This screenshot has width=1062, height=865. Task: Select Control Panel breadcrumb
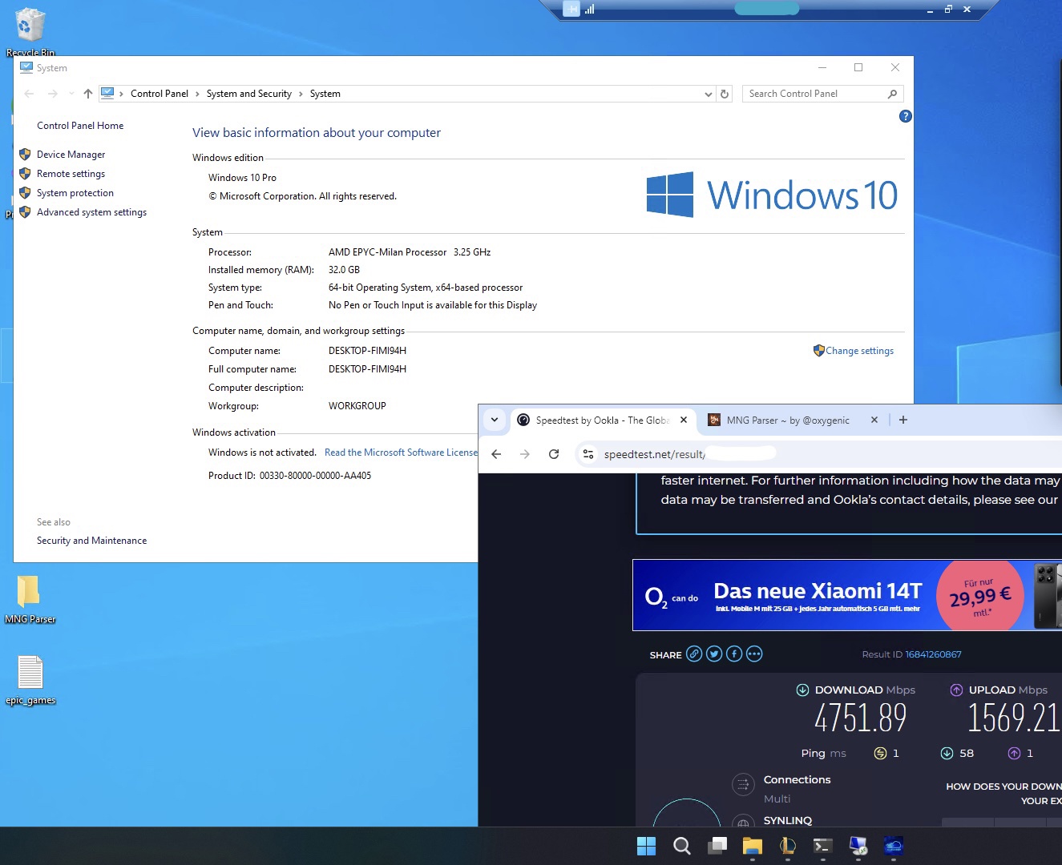[159, 94]
